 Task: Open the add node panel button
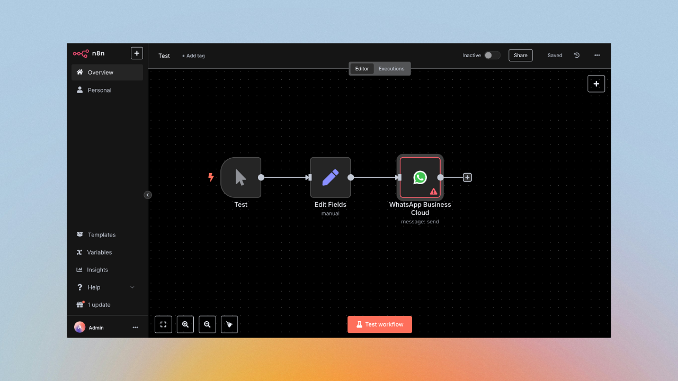pyautogui.click(x=596, y=84)
